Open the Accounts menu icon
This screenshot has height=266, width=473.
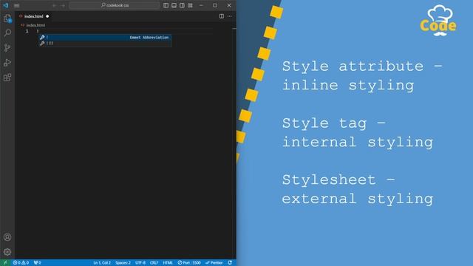(7, 237)
